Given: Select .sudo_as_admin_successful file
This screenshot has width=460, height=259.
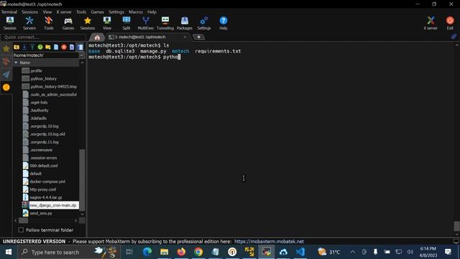Looking at the screenshot, I should click(x=53, y=94).
